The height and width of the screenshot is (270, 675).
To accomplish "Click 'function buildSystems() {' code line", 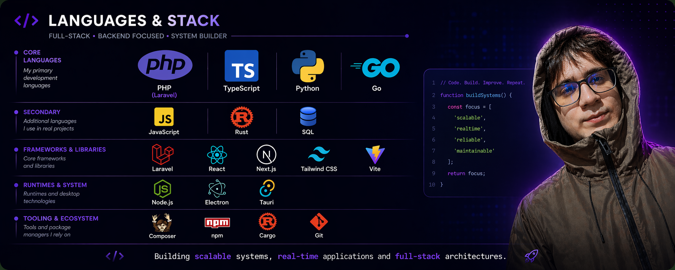I will tap(476, 95).
